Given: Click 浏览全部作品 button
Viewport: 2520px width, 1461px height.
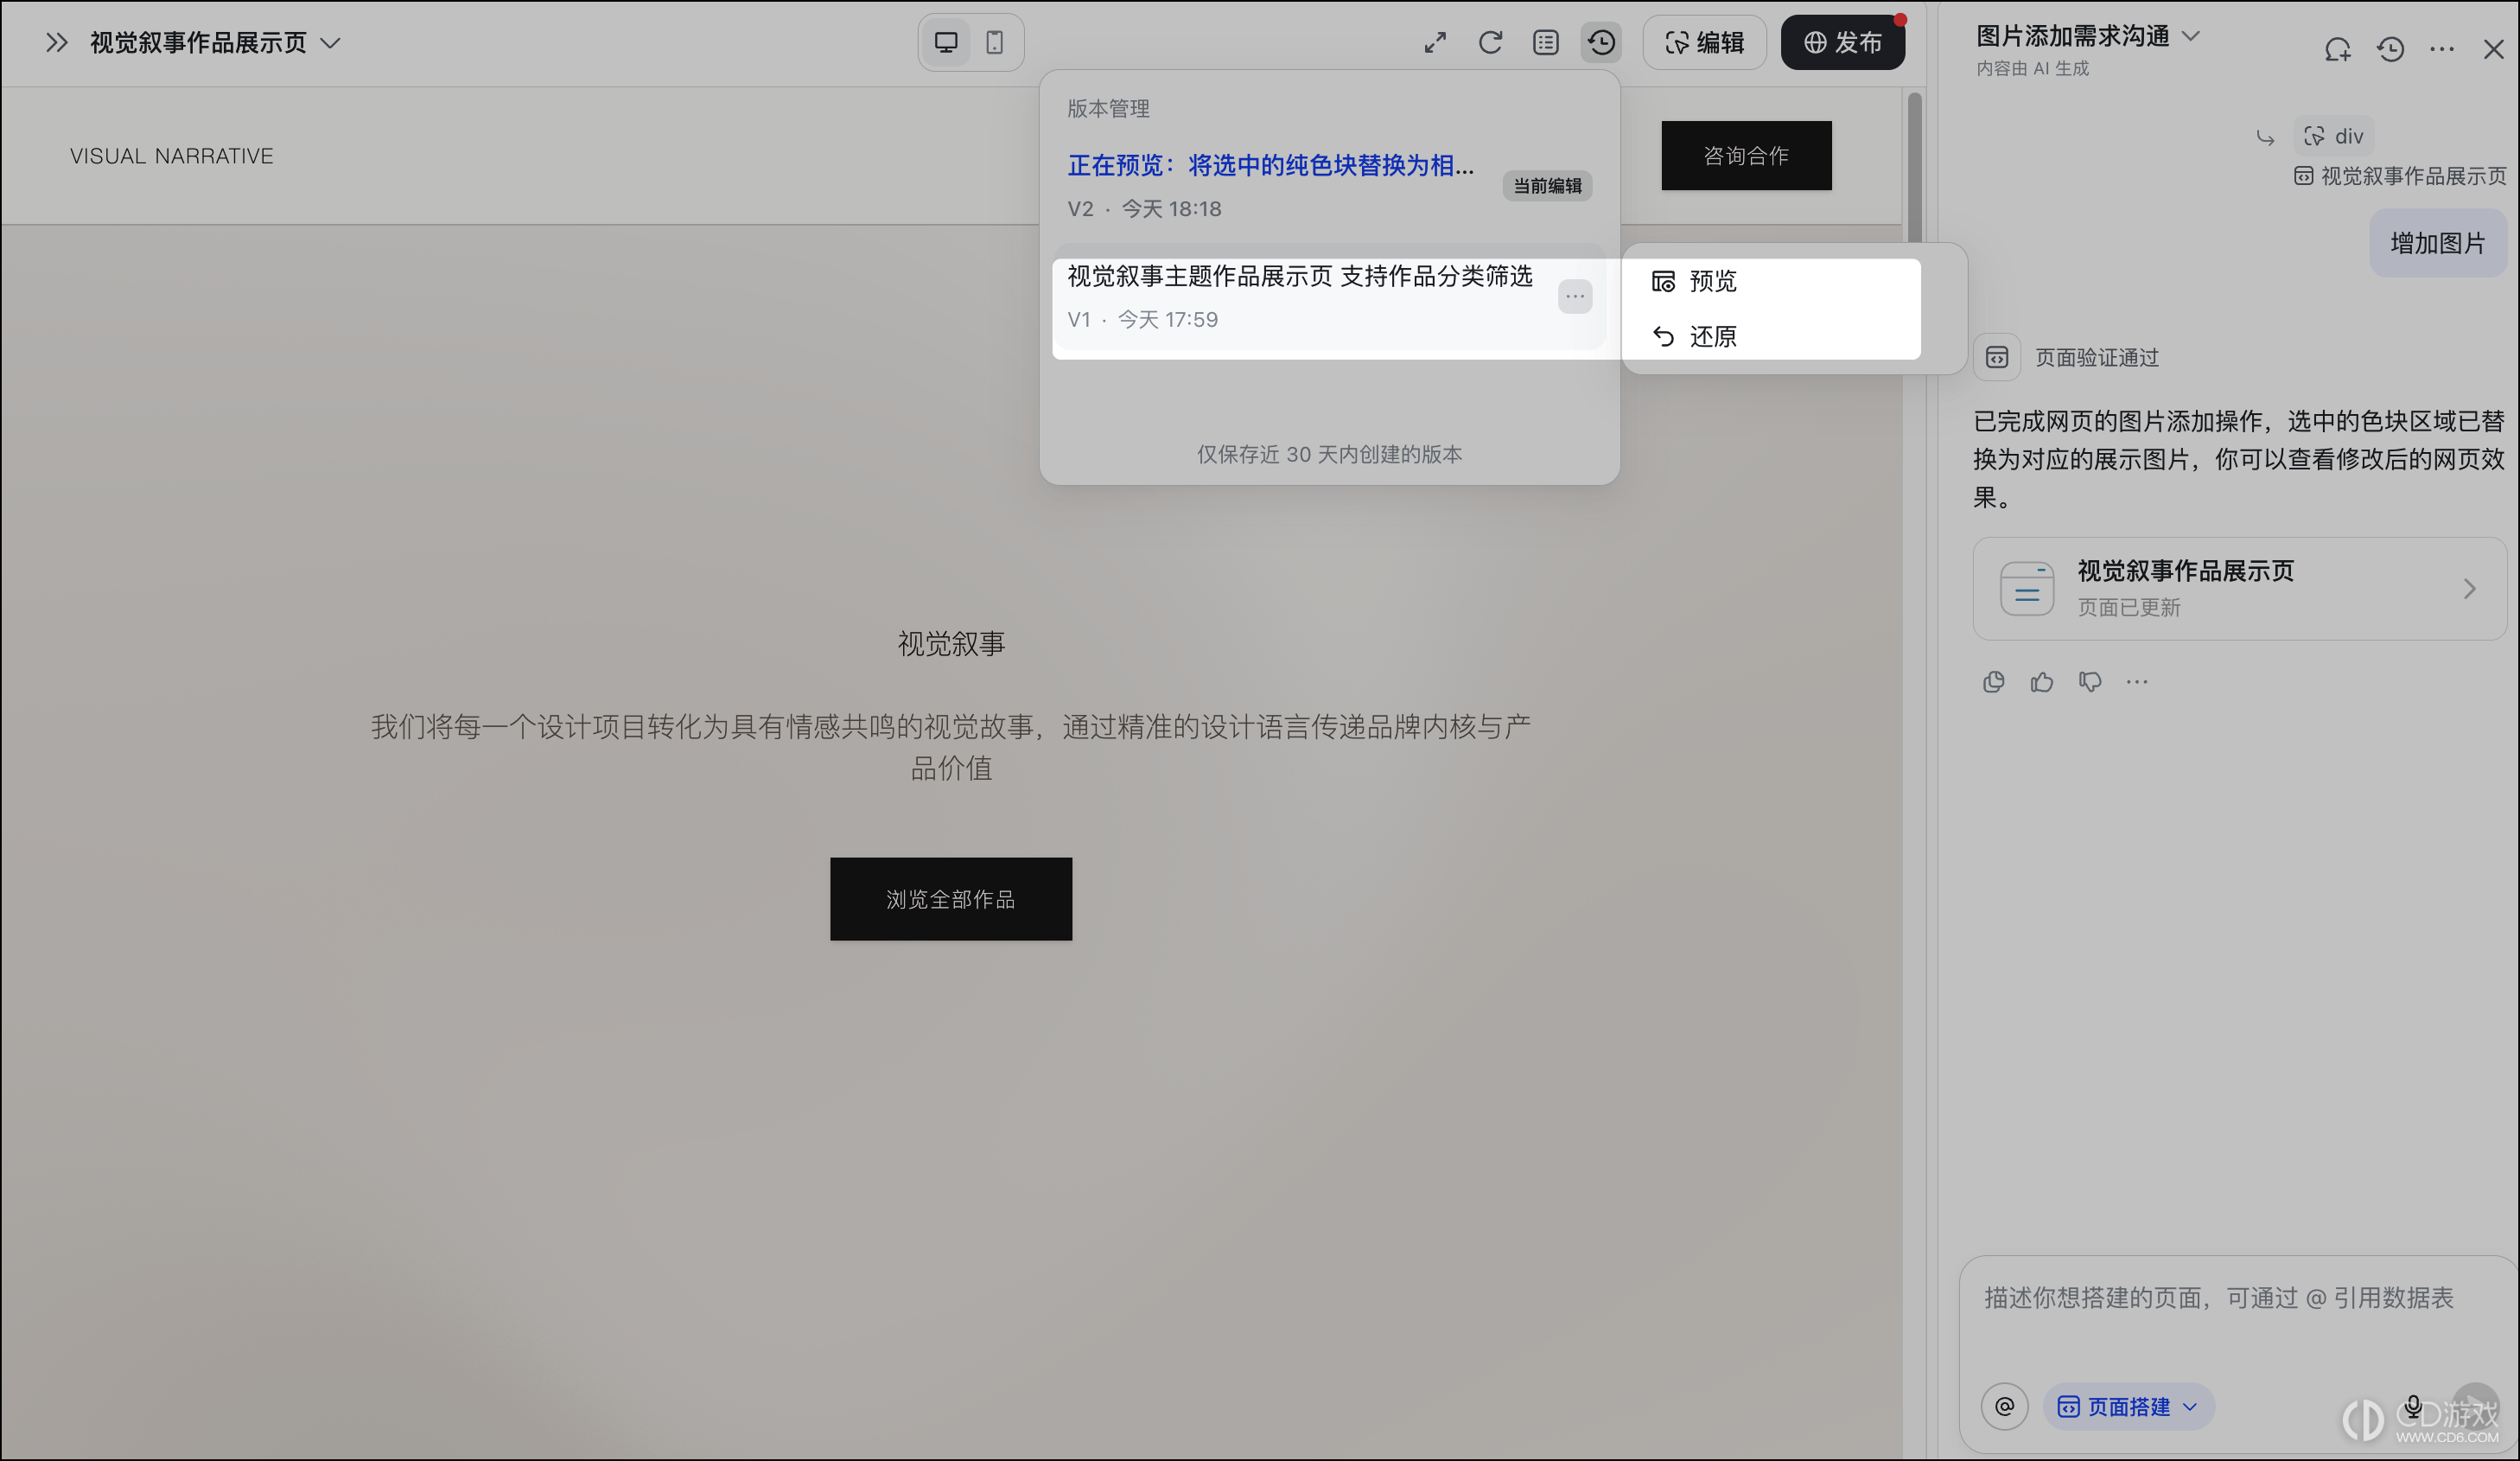Looking at the screenshot, I should point(951,898).
